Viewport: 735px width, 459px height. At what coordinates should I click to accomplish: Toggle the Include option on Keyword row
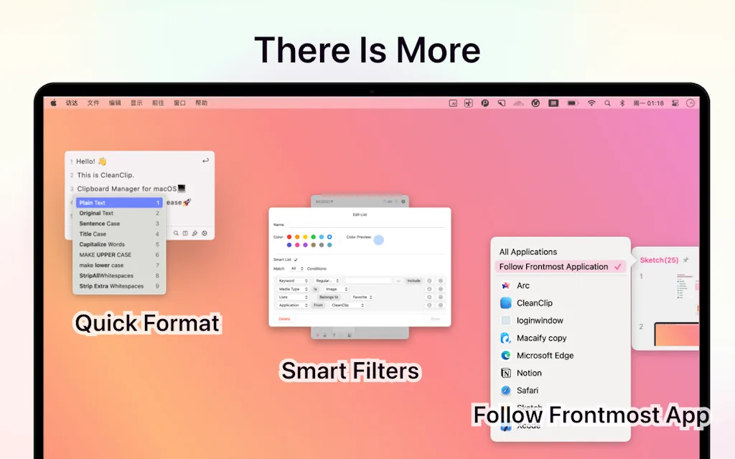[x=413, y=280]
